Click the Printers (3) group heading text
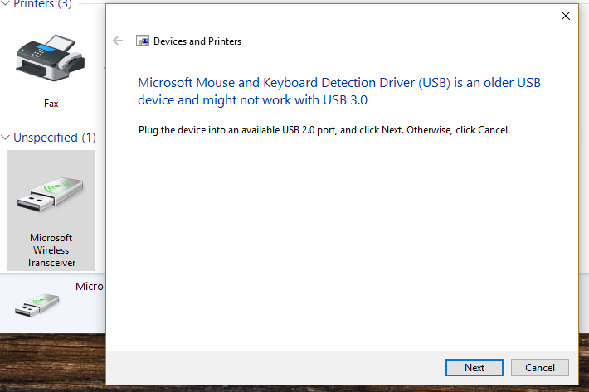The width and height of the screenshot is (589, 392). tap(42, 4)
